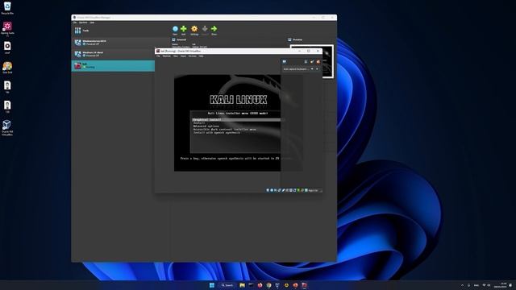The height and width of the screenshot is (290, 516).
Task: Select 'Install' entry in Kali boot menu
Action: [x=199, y=123]
